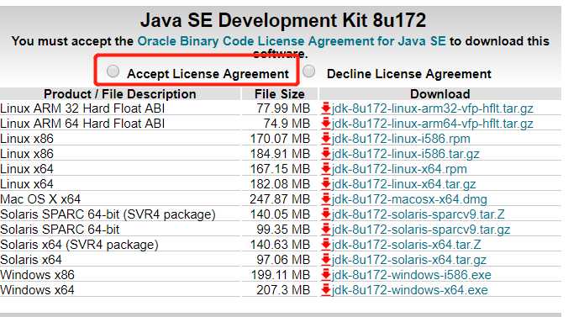Viewport: 579px width, 317px height.
Task: Download jdk-8u172-windows-i586.exe
Action: tap(412, 275)
